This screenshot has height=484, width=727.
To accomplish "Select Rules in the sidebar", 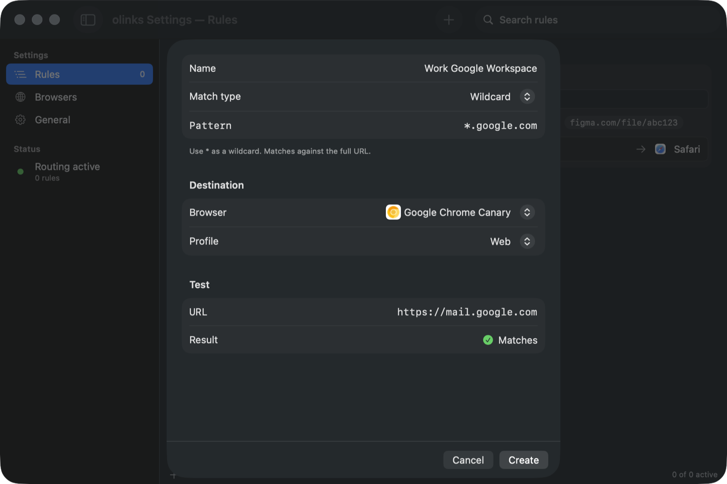I will coord(80,74).
